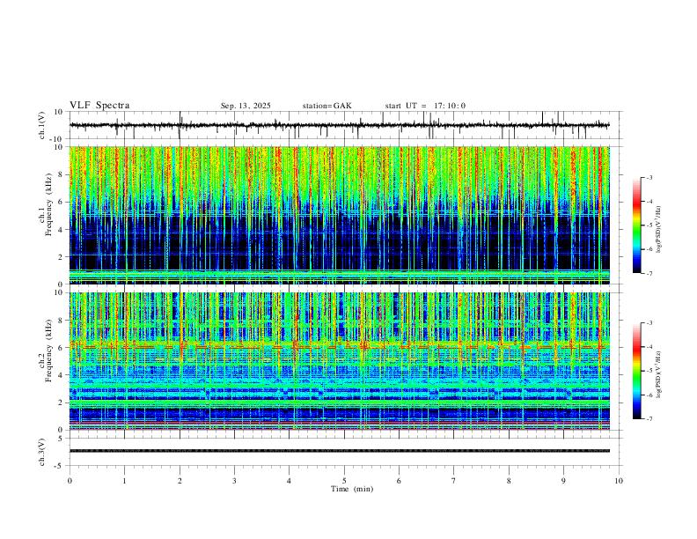The height and width of the screenshot is (539, 697).
Task: Click inside the ch.1 spectrogram panel
Action: click(340, 215)
